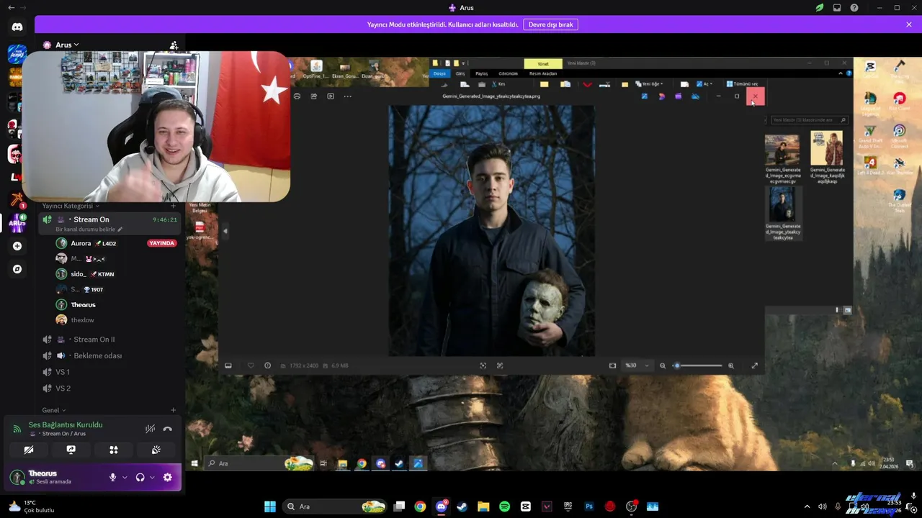Screen dimensions: 922x518
Task: Open the Resim Araçları tab in Explorer
Action: pyautogui.click(x=543, y=73)
